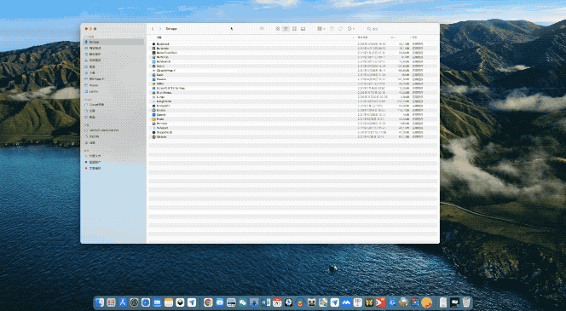The width and height of the screenshot is (566, 311).
Task: Select the CleanMyMac X app row
Action: (292, 71)
